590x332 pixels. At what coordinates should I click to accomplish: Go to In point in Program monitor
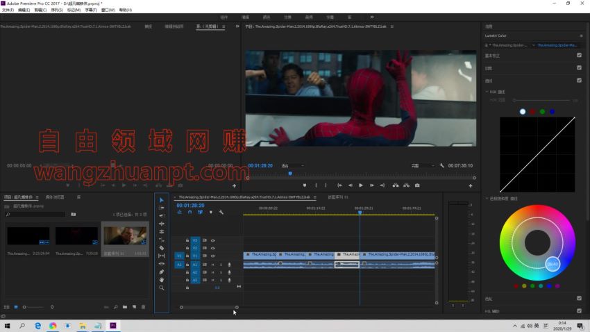point(340,185)
